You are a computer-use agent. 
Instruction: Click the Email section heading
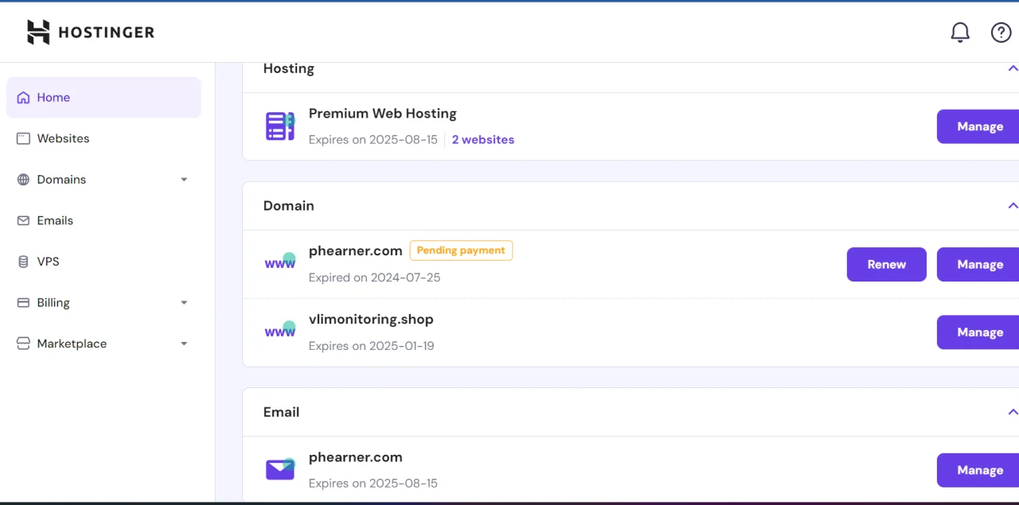pos(282,412)
